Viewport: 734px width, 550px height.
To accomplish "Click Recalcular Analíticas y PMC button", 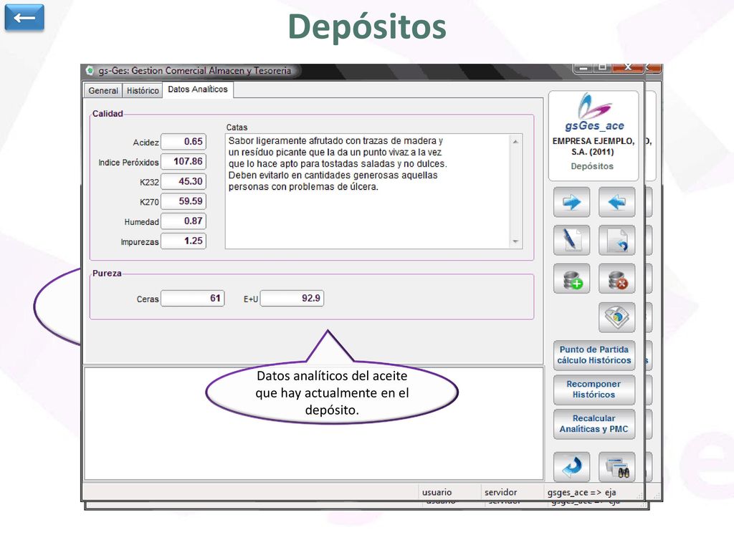I will coord(594,424).
